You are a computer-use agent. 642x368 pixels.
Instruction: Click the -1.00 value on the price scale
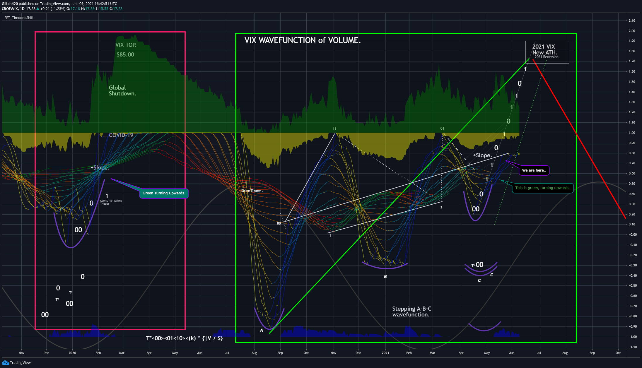tap(632, 337)
